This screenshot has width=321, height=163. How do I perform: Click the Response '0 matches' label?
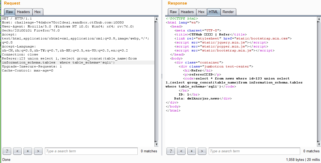(x=311, y=151)
